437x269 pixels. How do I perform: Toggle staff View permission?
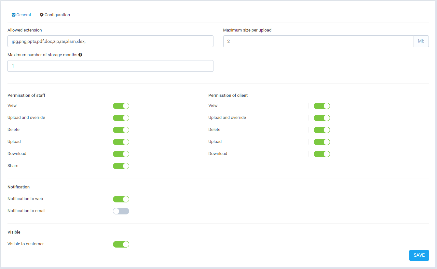coord(121,106)
